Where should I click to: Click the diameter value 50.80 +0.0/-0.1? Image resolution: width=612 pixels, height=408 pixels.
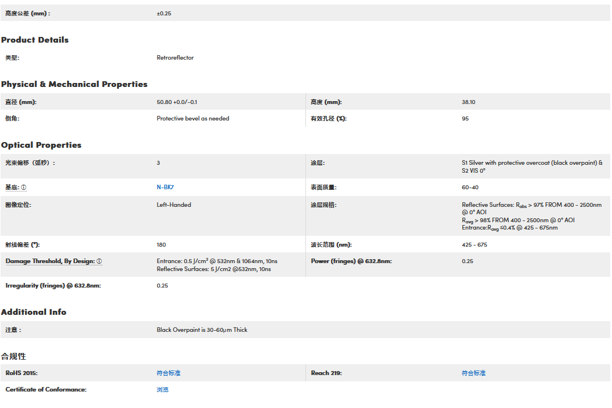[x=177, y=102]
